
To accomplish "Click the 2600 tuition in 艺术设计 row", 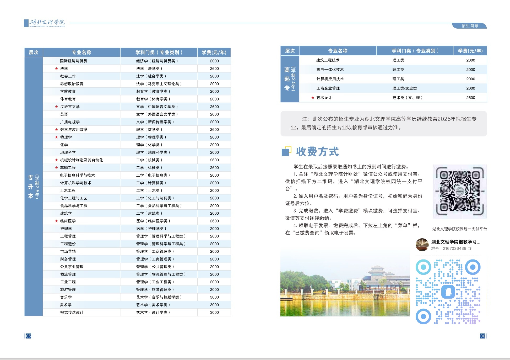I will 471,98.
